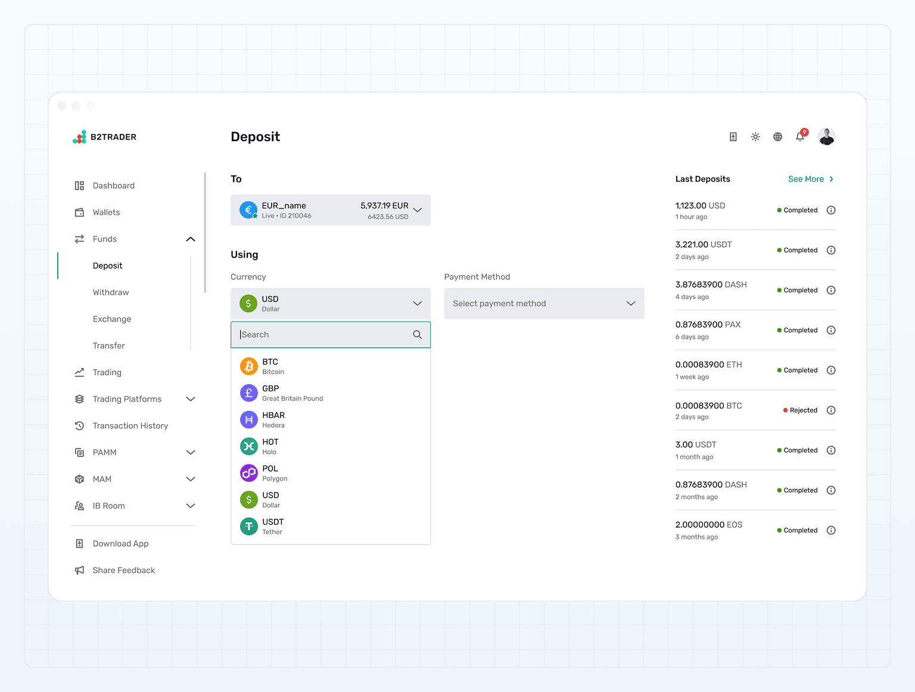Viewport: 915px width, 692px height.
Task: Click the search magnifier icon
Action: pos(418,335)
